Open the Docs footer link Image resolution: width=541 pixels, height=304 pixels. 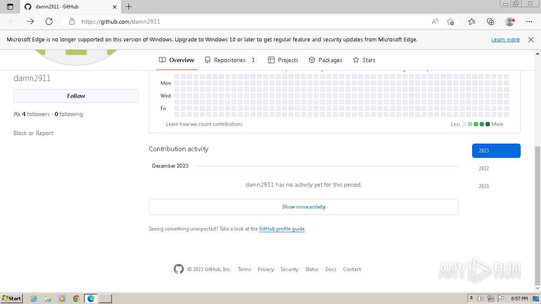click(x=331, y=269)
